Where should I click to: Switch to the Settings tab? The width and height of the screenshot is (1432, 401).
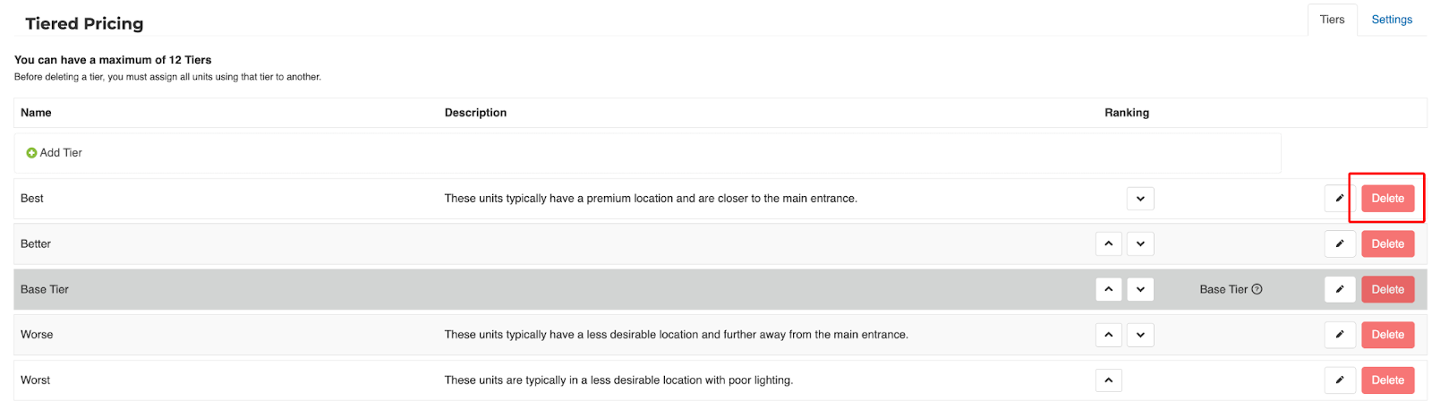click(1392, 20)
